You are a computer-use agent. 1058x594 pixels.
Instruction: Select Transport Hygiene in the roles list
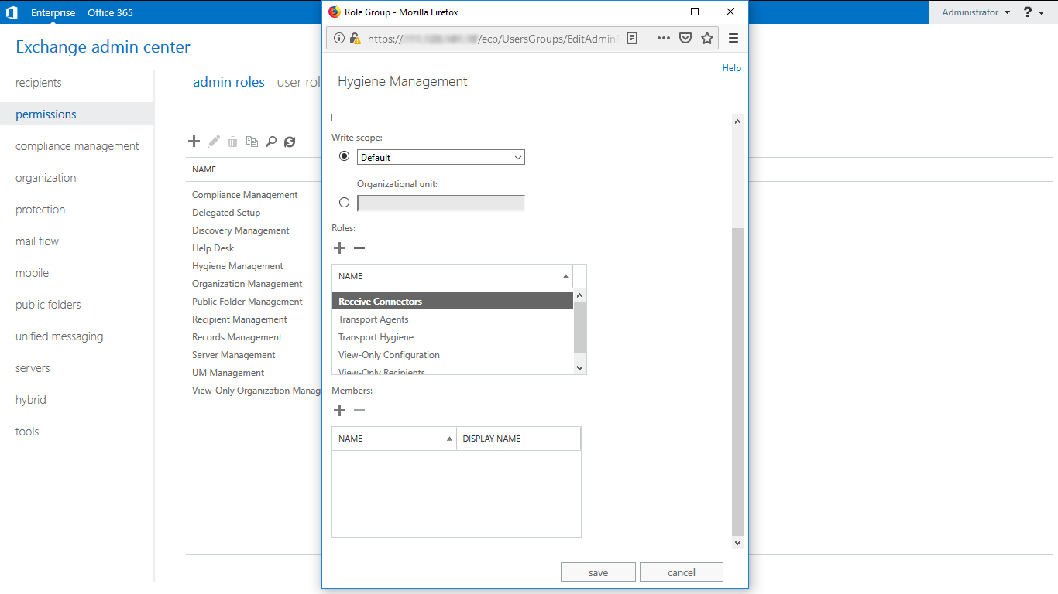pos(376,337)
